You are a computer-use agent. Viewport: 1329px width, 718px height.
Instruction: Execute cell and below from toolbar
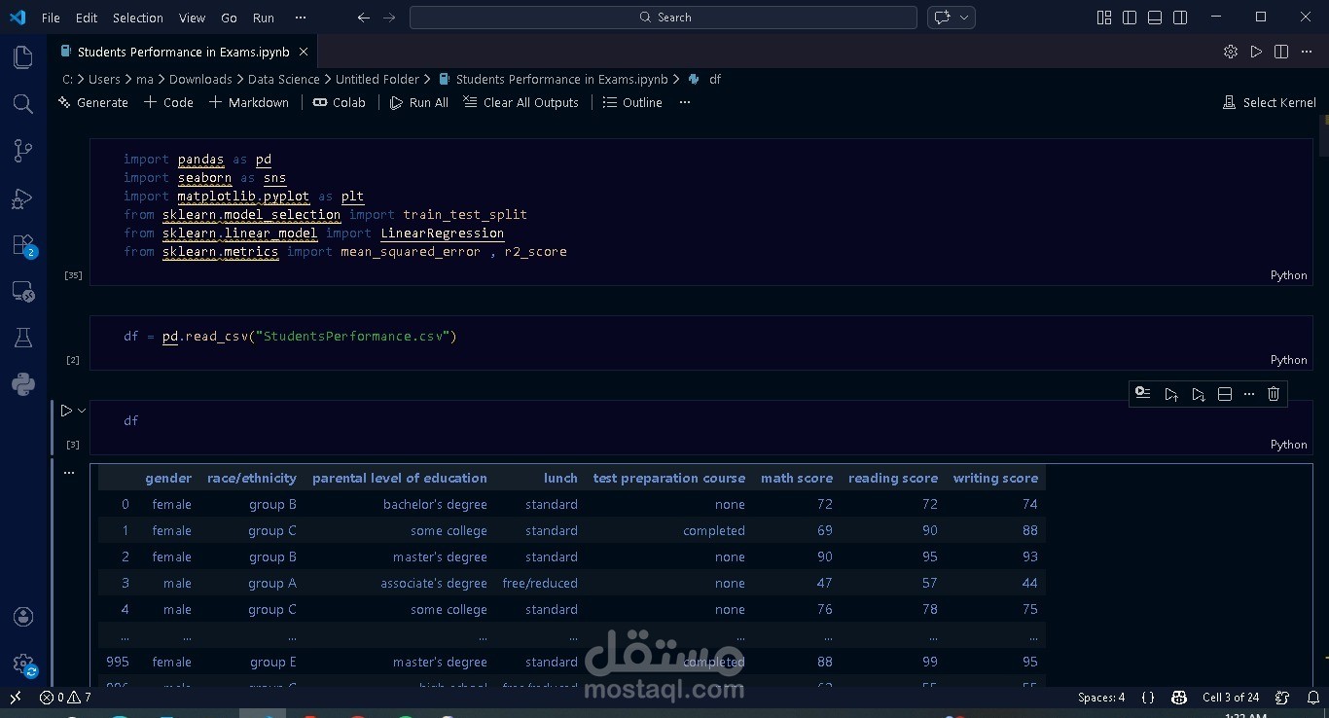pos(1199,394)
